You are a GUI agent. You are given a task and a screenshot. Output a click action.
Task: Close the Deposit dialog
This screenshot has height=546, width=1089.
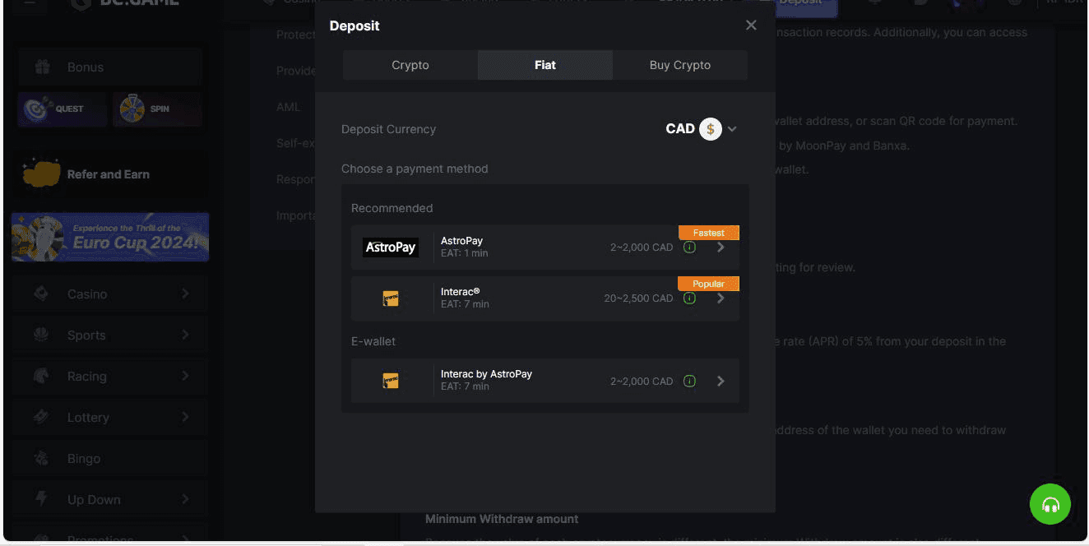pyautogui.click(x=751, y=25)
